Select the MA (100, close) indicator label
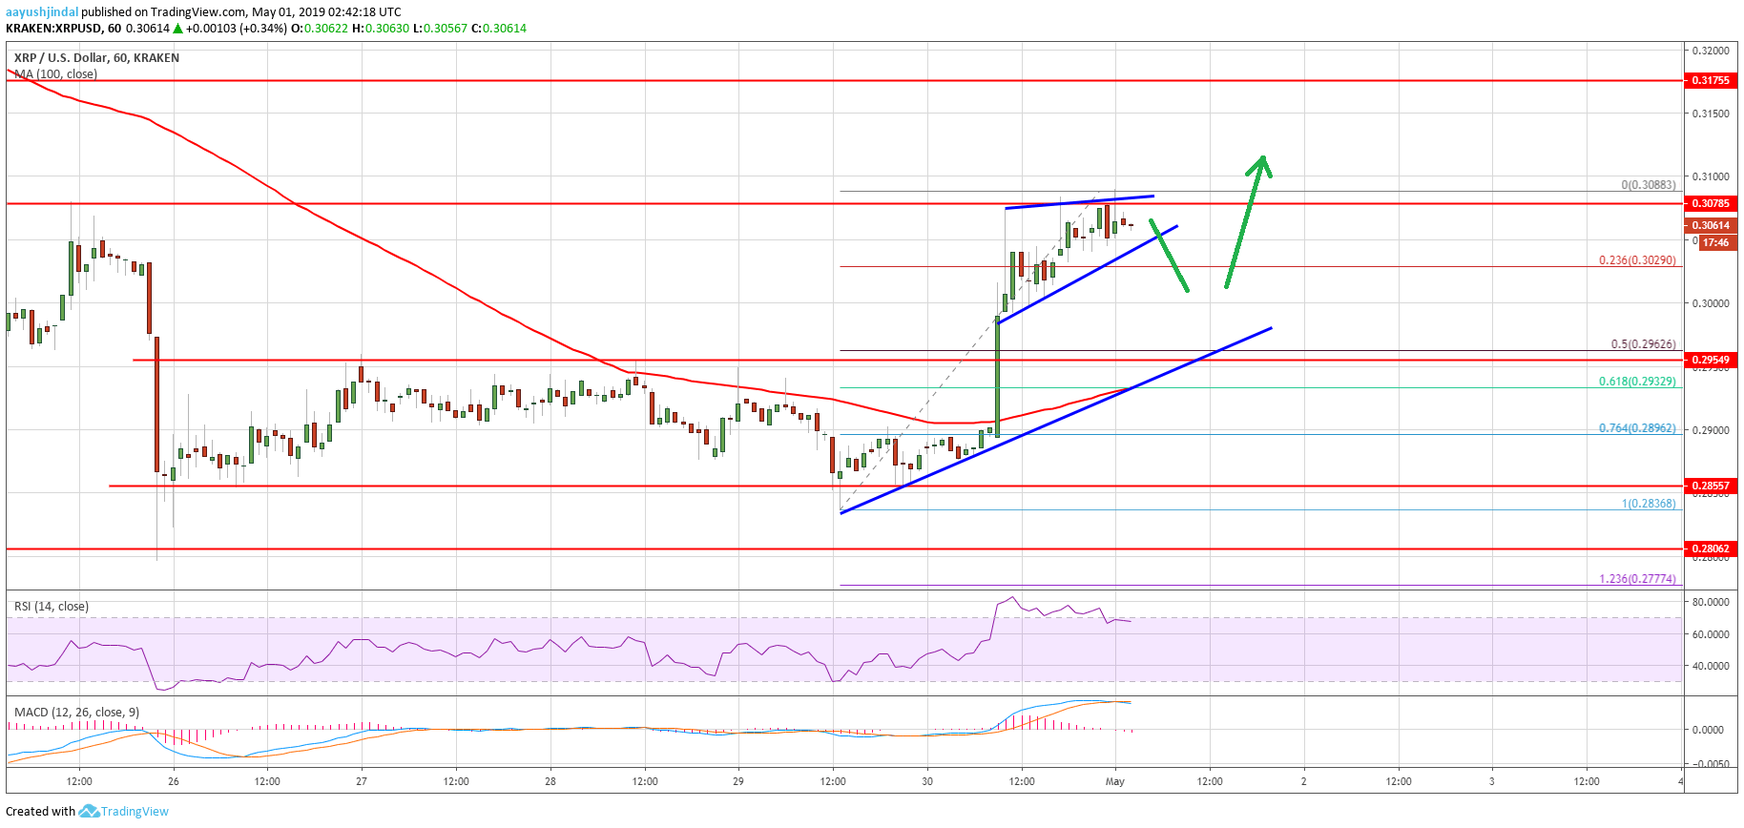The width and height of the screenshot is (1744, 828). (55, 74)
